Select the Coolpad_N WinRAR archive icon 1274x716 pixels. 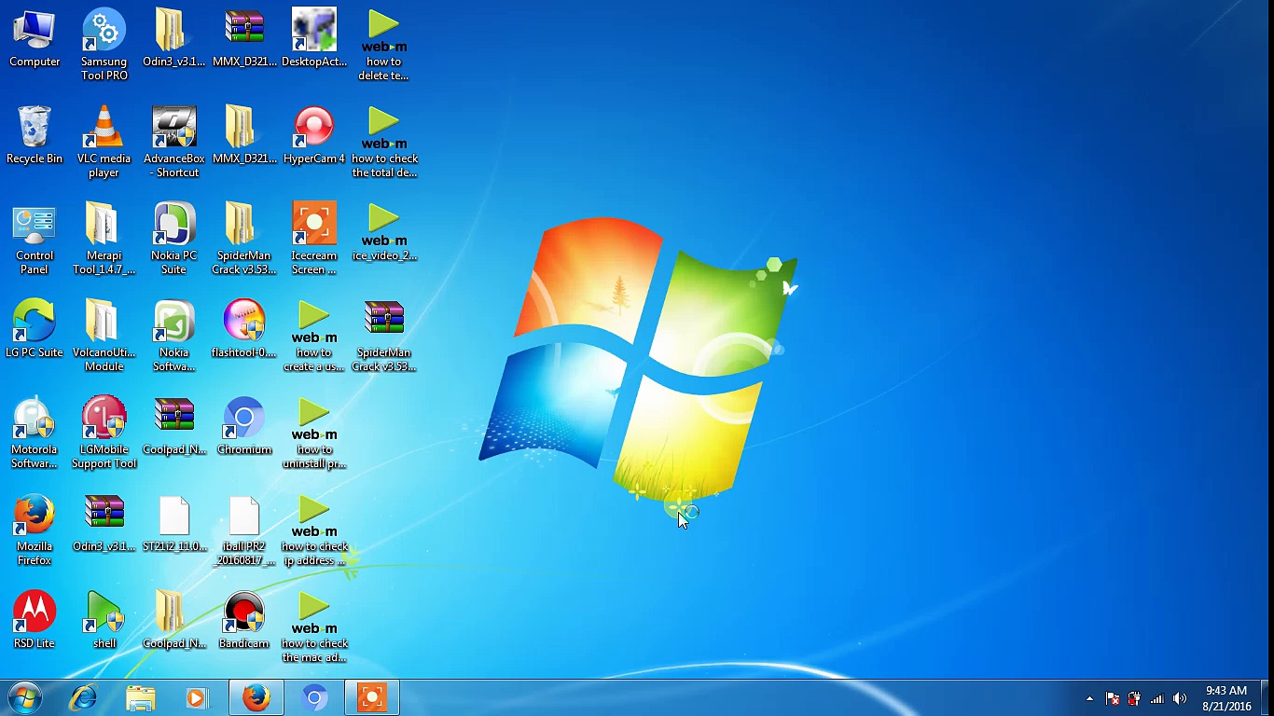pyautogui.click(x=174, y=427)
